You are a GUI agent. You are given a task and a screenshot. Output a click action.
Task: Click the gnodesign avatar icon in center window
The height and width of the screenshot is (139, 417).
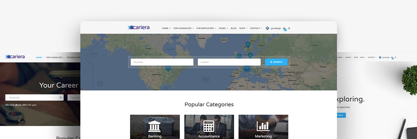tap(267, 28)
